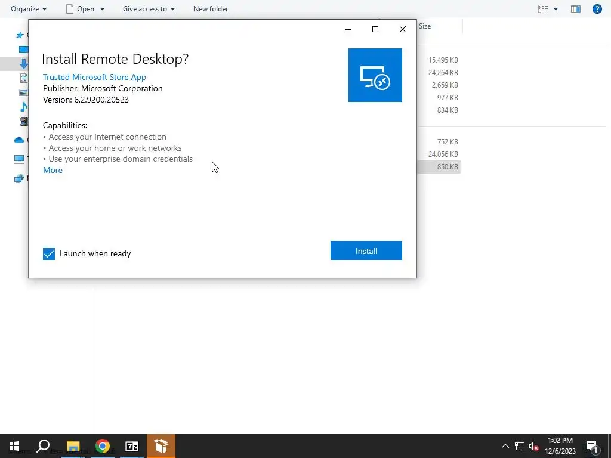This screenshot has width=611, height=458.
Task: Open the More capabilities link
Action: pos(53,170)
